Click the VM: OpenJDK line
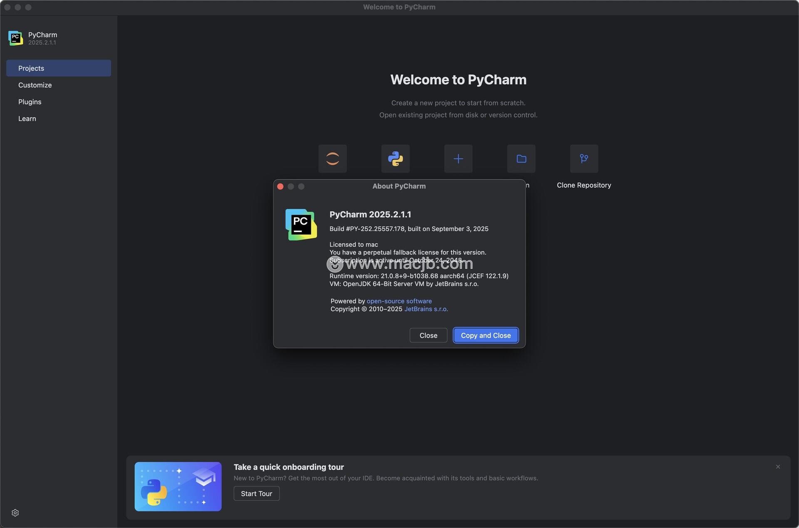Image resolution: width=799 pixels, height=528 pixels. [404, 284]
